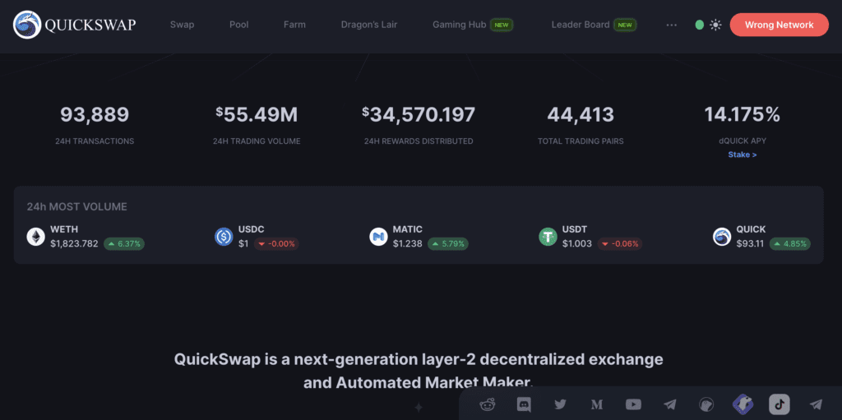Open the Medium social link
The height and width of the screenshot is (420, 842).
597,404
